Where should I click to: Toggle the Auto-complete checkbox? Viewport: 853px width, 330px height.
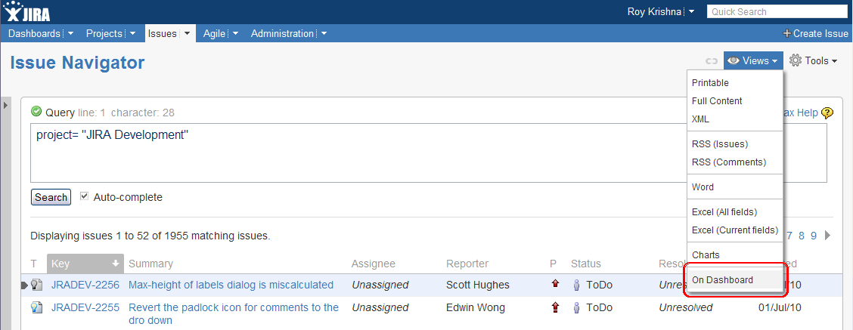click(x=84, y=196)
